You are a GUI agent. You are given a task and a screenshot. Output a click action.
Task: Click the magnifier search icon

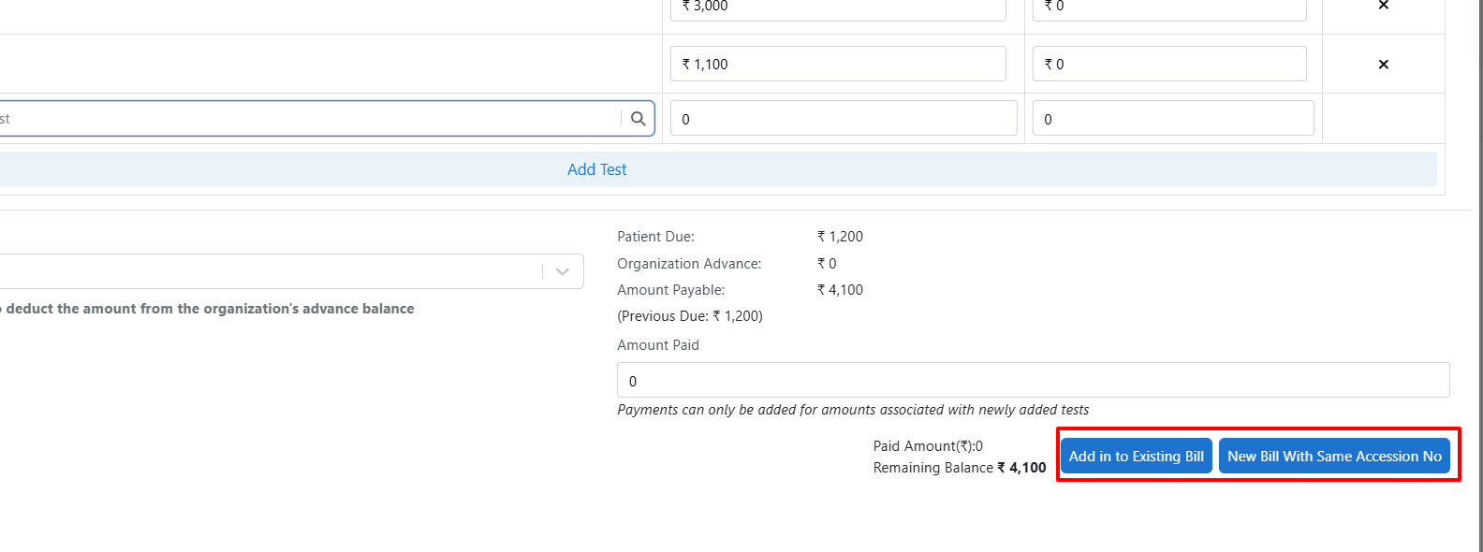pyautogui.click(x=638, y=119)
